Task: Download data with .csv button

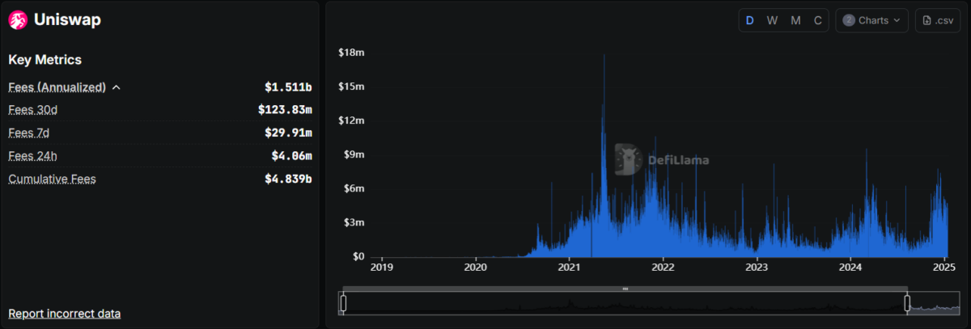Action: click(937, 20)
